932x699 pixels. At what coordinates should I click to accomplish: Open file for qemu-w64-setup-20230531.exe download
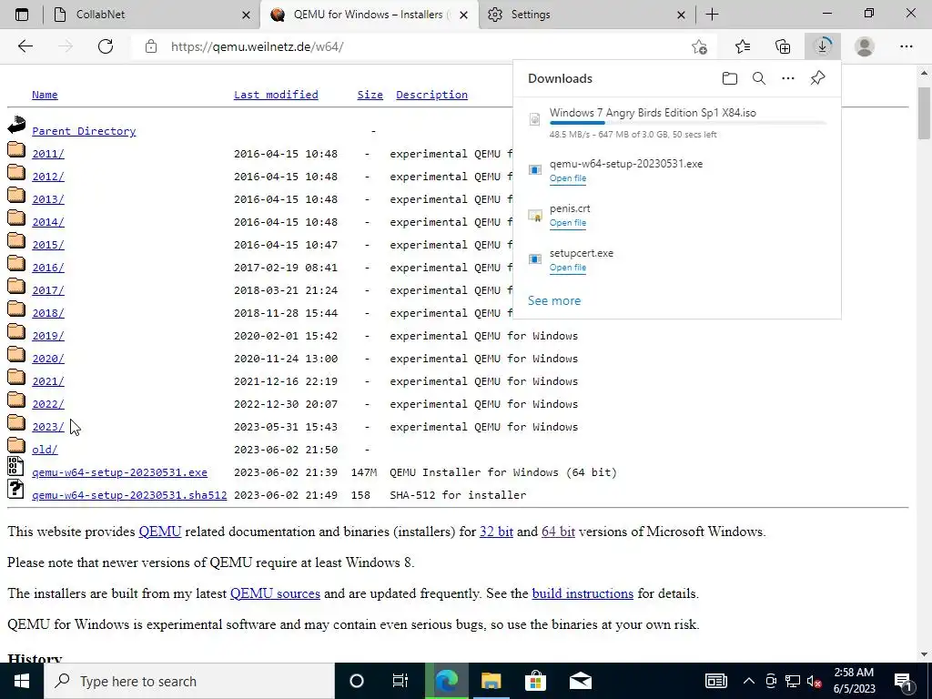tap(568, 178)
